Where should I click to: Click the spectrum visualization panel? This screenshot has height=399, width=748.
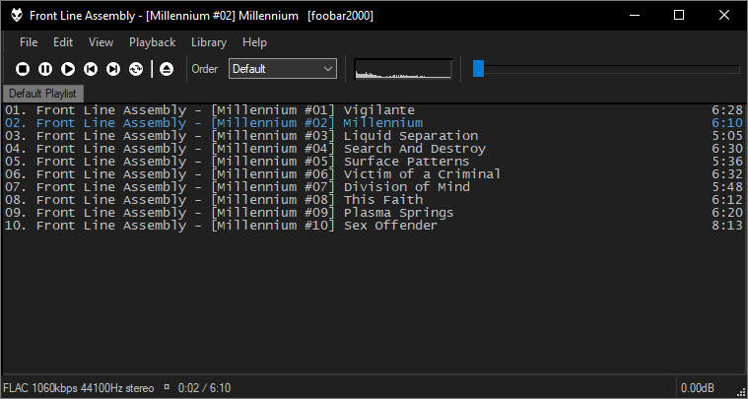tap(403, 69)
